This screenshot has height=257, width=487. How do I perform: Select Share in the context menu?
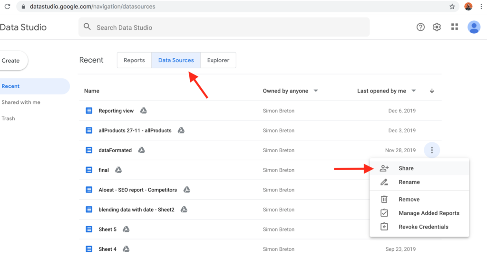406,168
